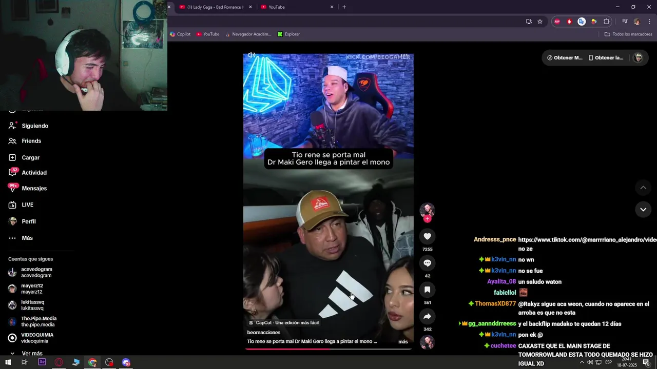Click the Obtener la... app button

tap(606, 58)
